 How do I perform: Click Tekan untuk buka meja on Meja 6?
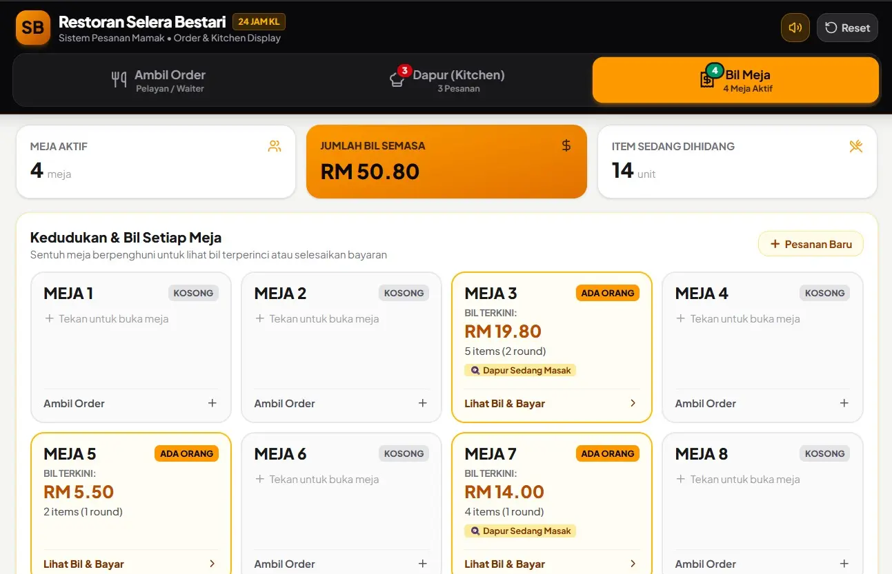pos(317,480)
